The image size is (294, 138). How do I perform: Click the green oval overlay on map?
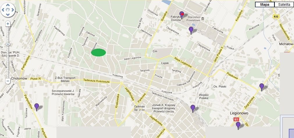pos(98,52)
